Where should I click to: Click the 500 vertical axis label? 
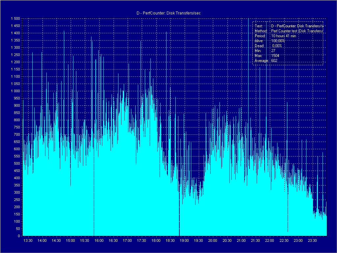[x=17, y=164]
